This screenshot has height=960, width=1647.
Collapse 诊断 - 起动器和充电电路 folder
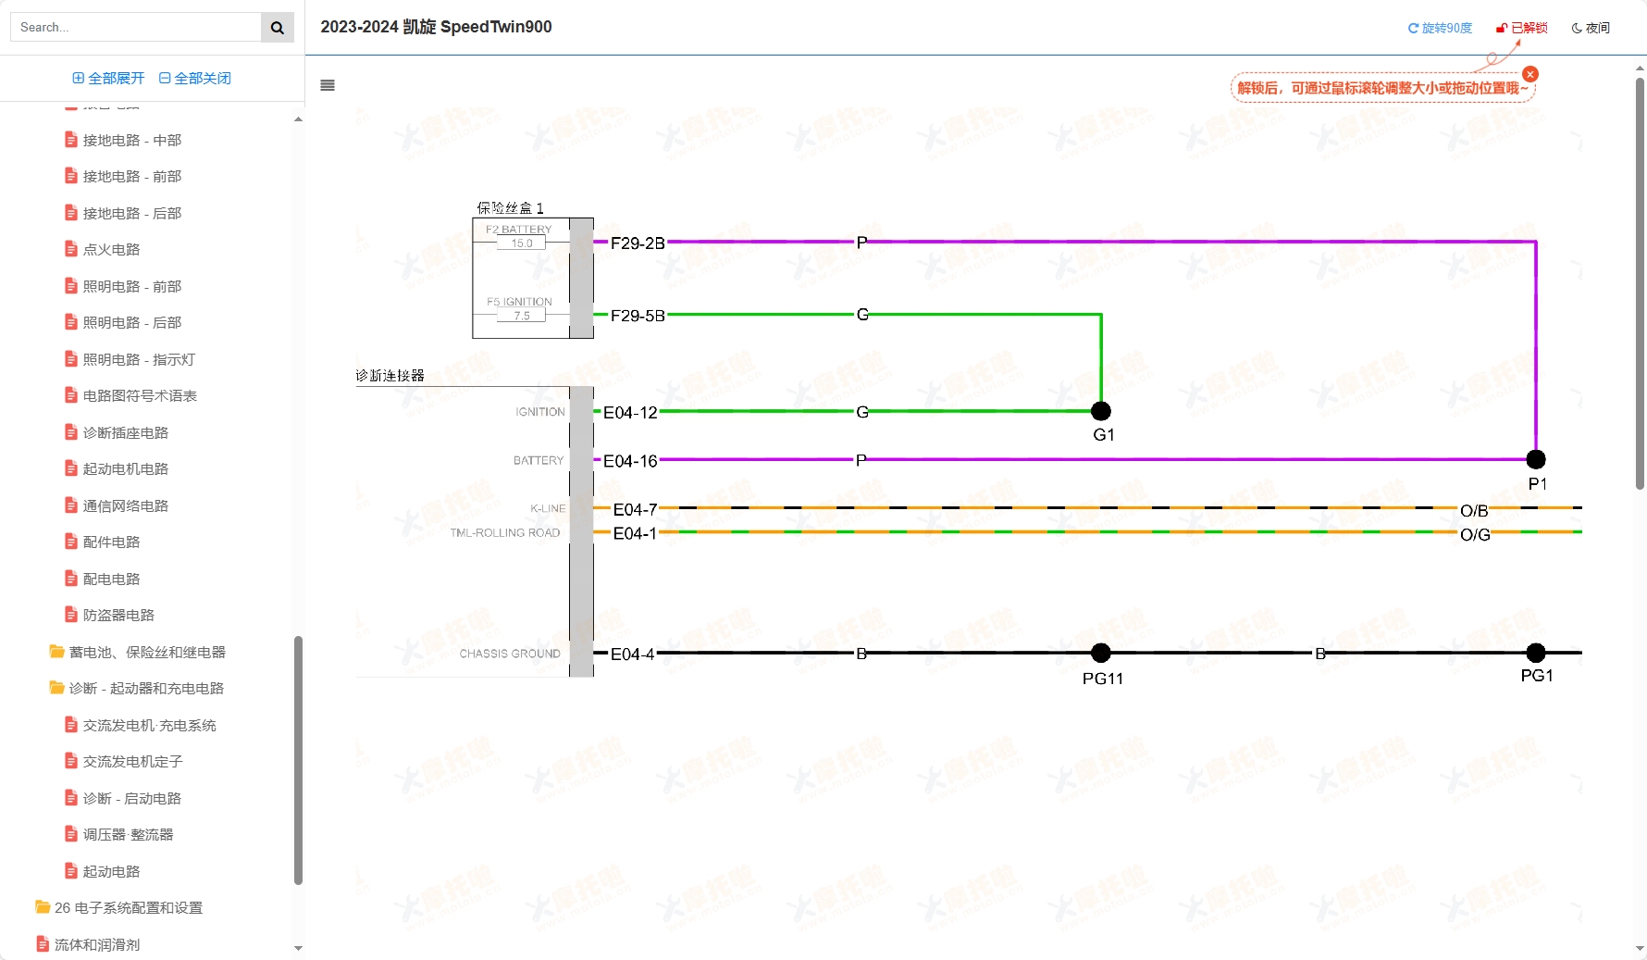pos(146,688)
